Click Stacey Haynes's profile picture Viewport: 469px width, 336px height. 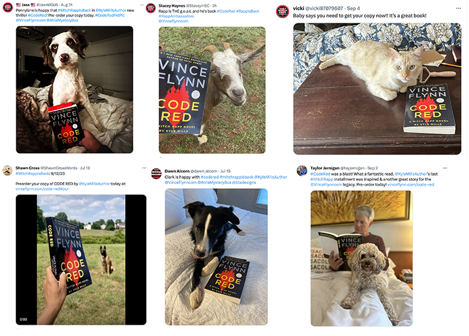click(x=151, y=8)
